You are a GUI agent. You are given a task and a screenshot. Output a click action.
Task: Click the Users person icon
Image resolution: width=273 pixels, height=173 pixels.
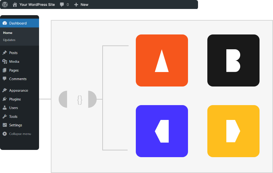(5, 108)
